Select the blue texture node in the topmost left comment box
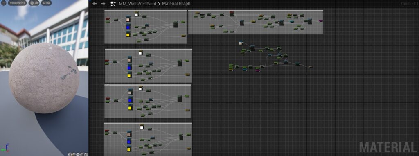 pos(128,27)
